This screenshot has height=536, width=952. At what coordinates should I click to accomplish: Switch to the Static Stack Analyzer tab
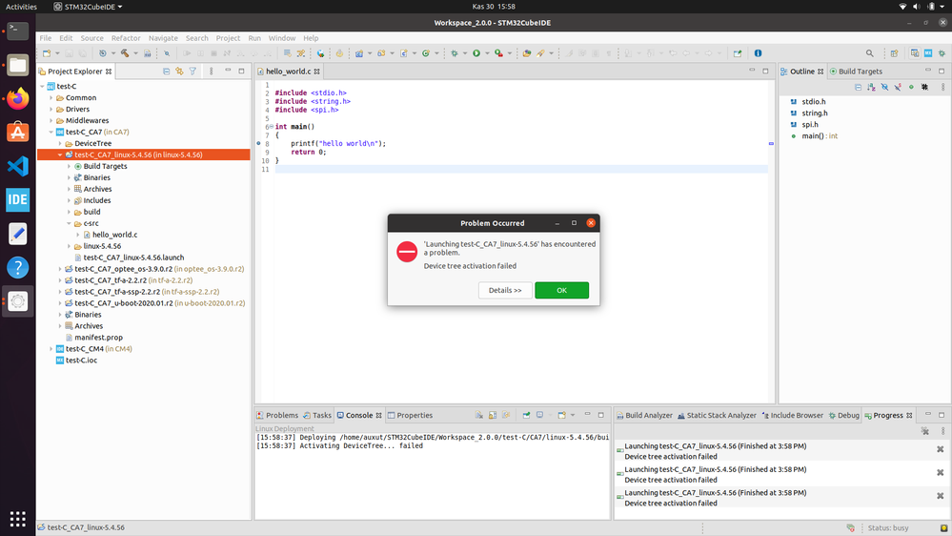[x=717, y=415]
